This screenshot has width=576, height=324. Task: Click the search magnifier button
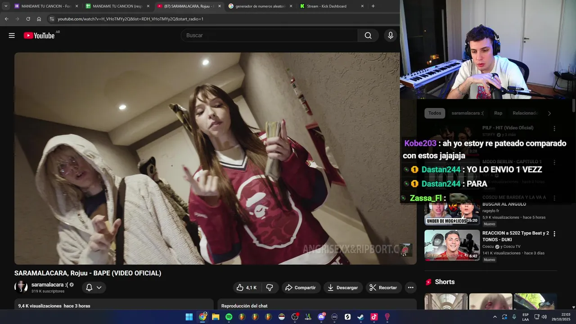(368, 36)
